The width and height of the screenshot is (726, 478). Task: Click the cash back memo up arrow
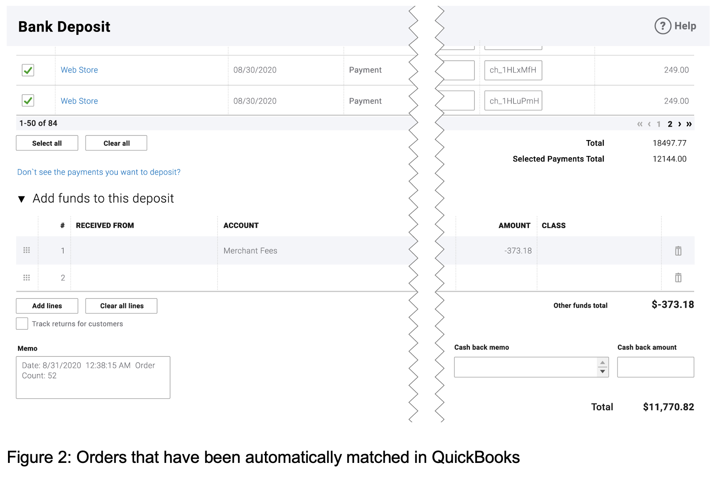click(602, 363)
